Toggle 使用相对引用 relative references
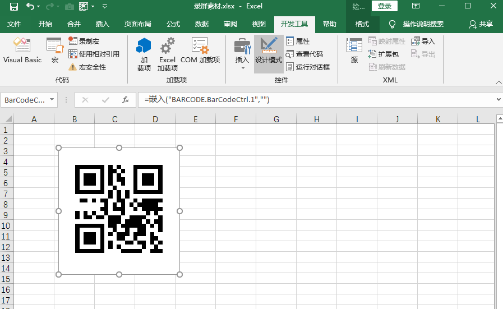Viewport: 503px width, 309px height. click(x=94, y=54)
